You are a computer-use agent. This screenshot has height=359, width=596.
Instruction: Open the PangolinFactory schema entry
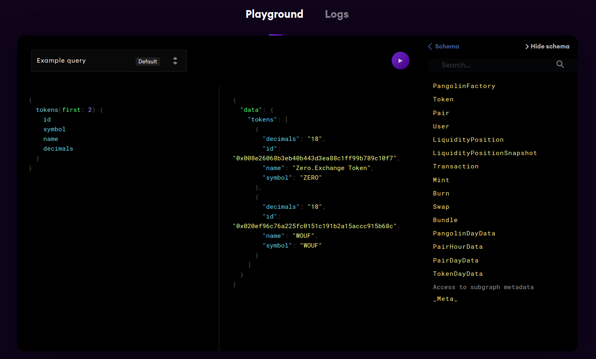tap(464, 86)
